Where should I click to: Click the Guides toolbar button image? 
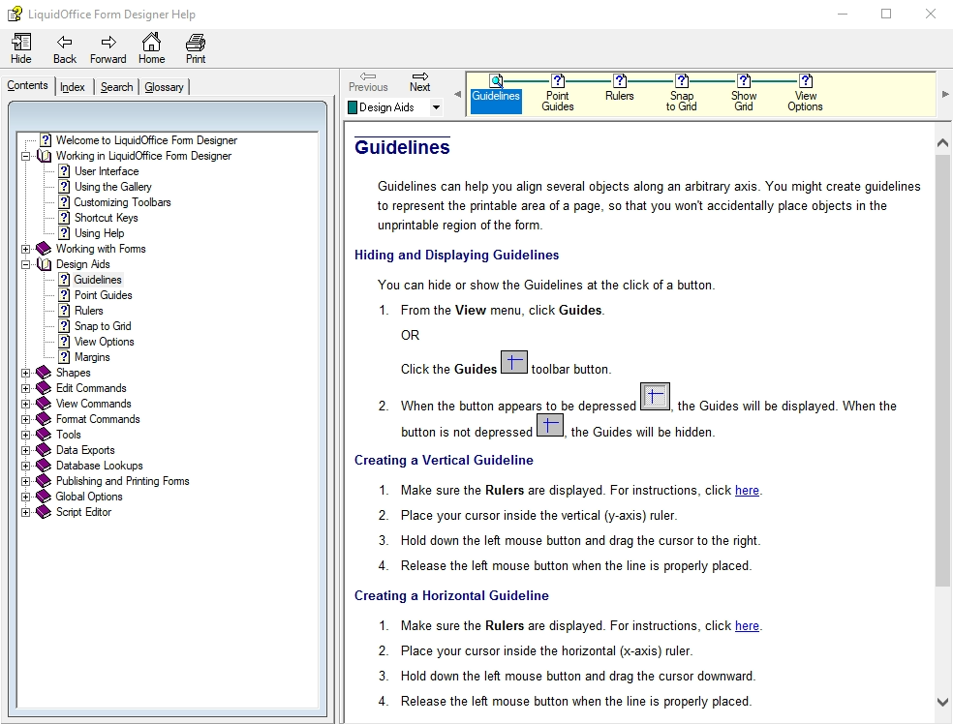pos(514,363)
